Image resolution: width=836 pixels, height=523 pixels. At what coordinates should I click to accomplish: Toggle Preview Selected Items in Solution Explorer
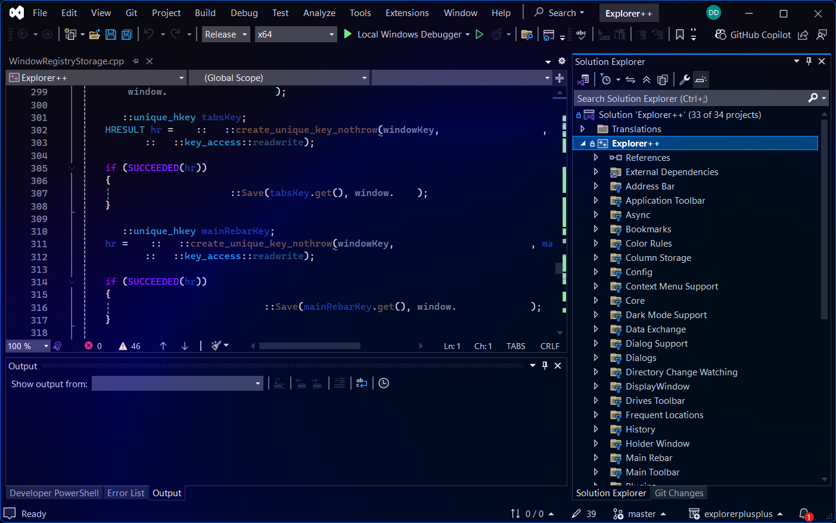(x=701, y=79)
